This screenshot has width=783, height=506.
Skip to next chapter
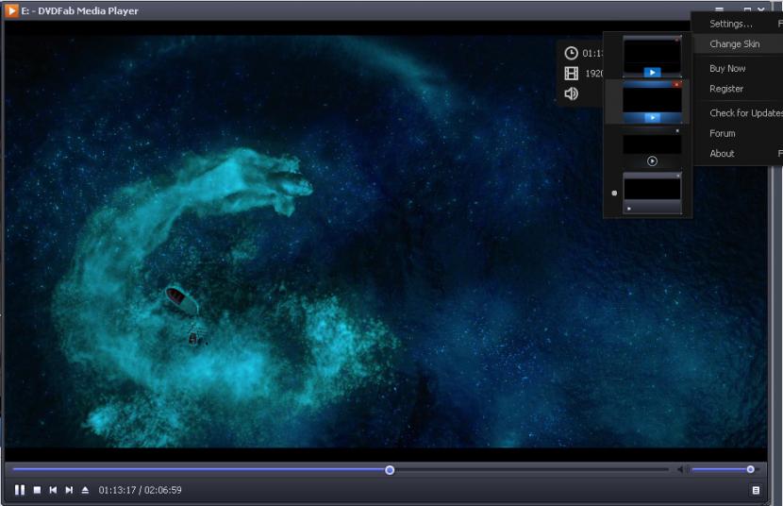[69, 490]
